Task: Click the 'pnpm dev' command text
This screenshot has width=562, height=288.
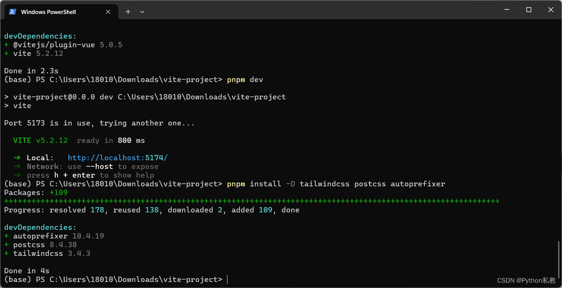Action: pyautogui.click(x=245, y=79)
